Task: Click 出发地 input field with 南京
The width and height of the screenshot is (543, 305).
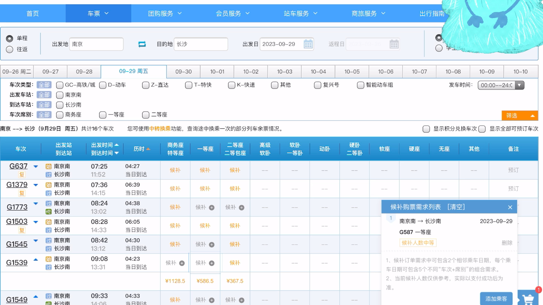Action: (x=96, y=44)
